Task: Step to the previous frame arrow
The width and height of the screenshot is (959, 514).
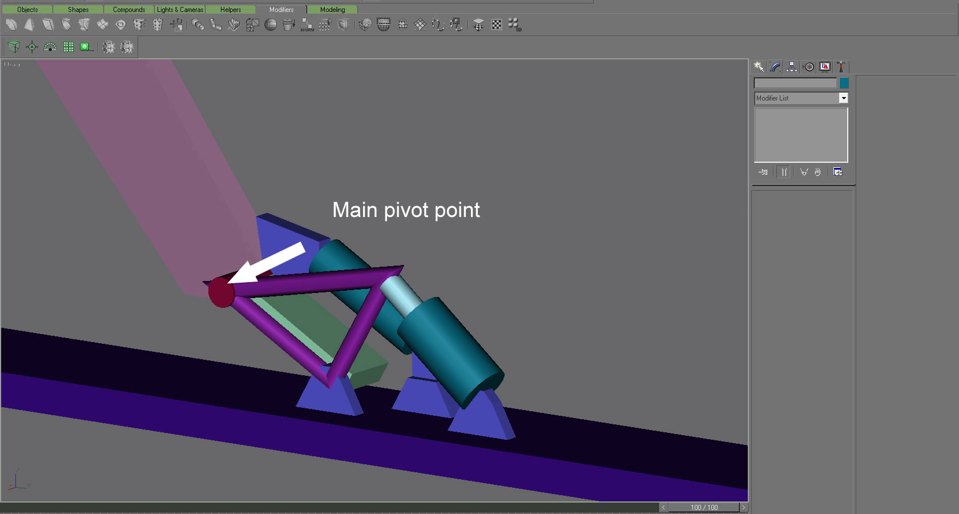Action: (663, 507)
